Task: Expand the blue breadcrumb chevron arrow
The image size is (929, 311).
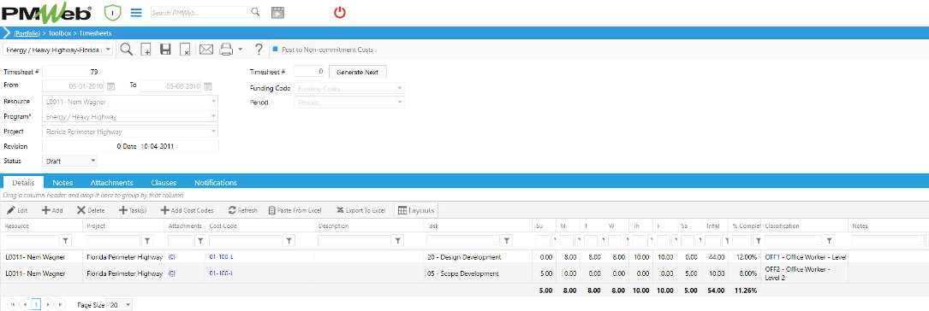Action: pyautogui.click(x=7, y=33)
